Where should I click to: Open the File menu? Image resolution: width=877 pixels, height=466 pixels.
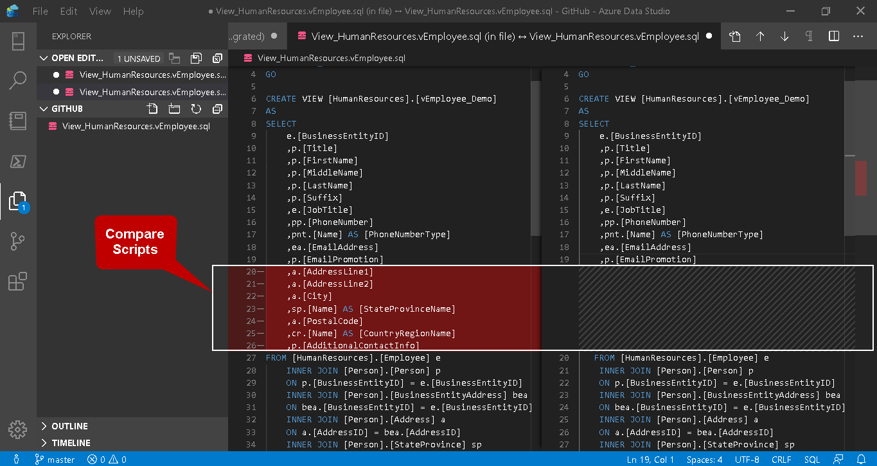coord(40,12)
